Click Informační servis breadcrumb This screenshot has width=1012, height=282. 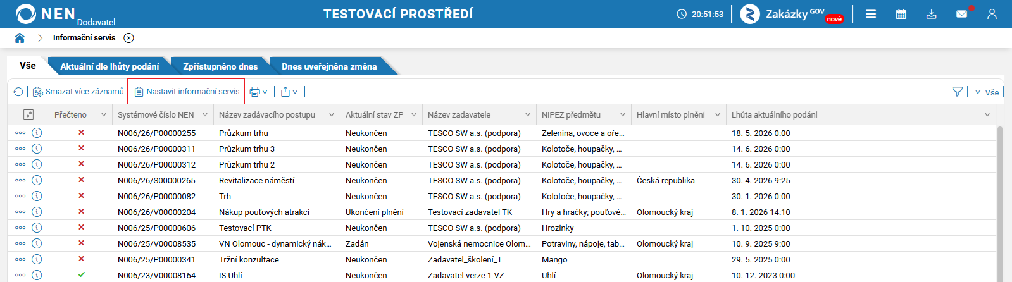coord(84,38)
